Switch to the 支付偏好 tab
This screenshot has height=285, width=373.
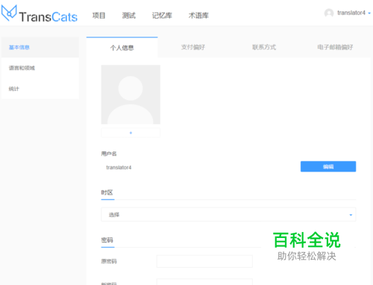coord(193,47)
